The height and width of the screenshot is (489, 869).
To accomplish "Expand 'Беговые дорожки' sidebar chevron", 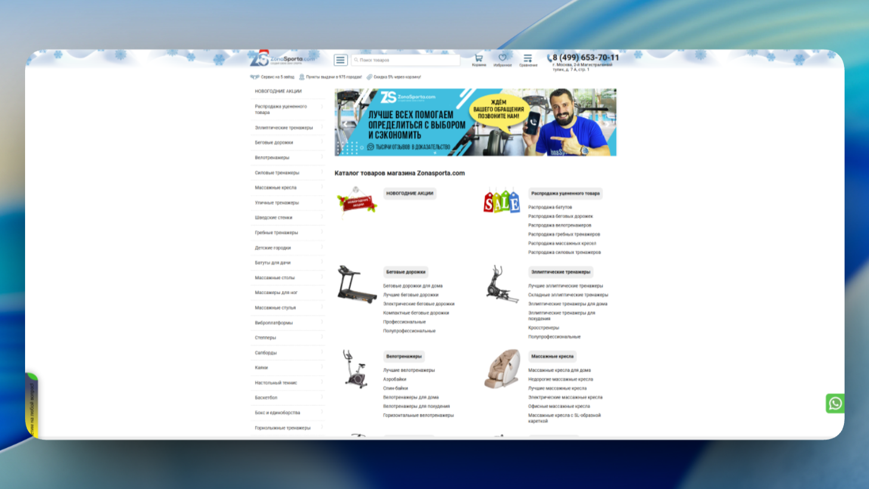I will point(322,142).
